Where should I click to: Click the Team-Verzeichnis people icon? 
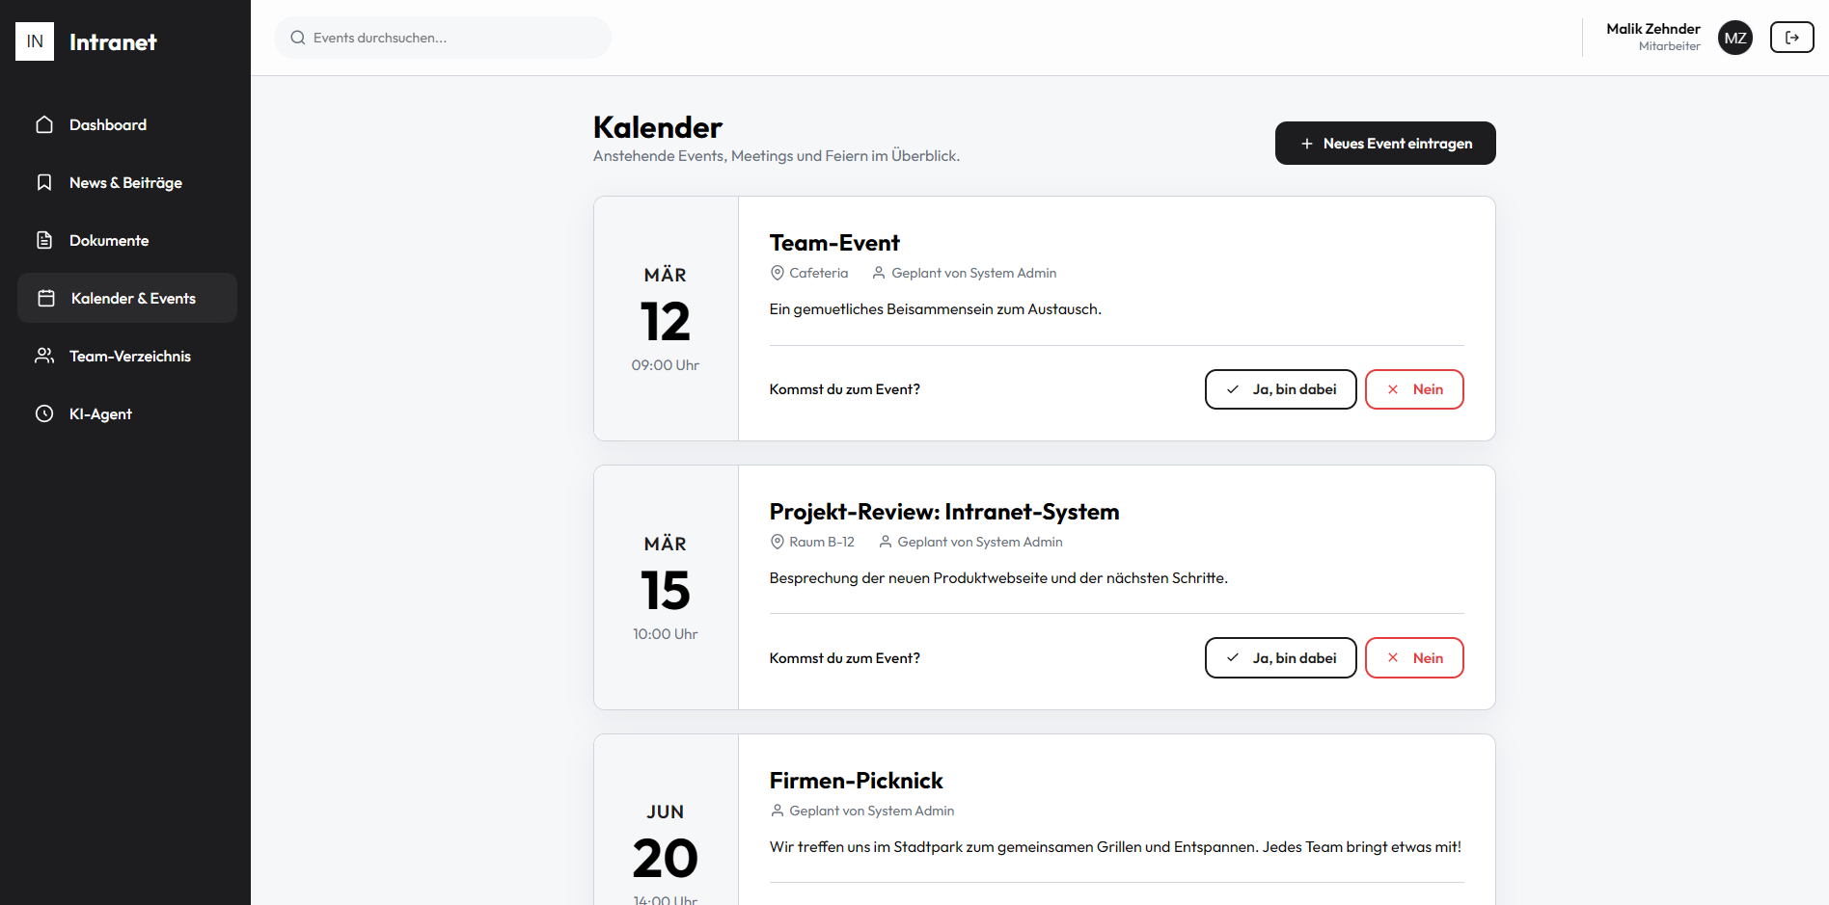pos(44,357)
